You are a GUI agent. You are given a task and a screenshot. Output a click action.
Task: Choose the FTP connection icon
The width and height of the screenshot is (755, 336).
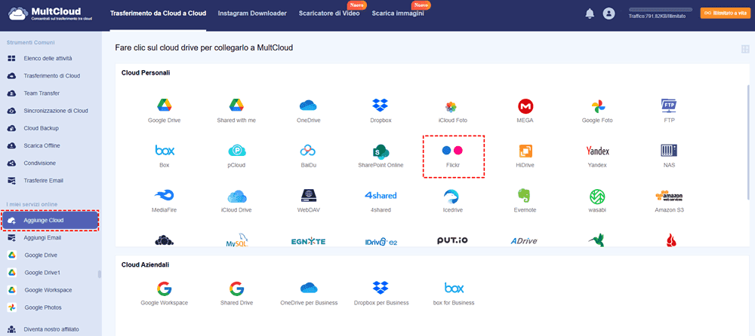click(x=669, y=105)
